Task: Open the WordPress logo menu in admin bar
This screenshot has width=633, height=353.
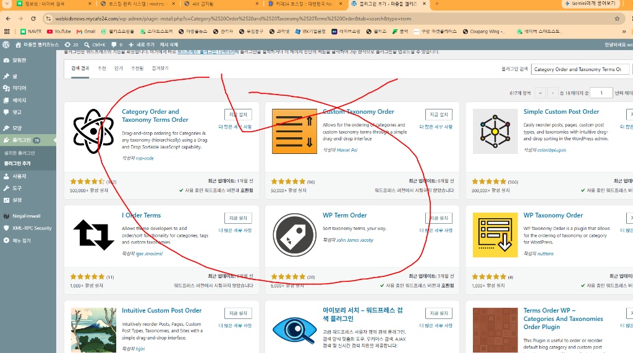Action: pyautogui.click(x=6, y=45)
